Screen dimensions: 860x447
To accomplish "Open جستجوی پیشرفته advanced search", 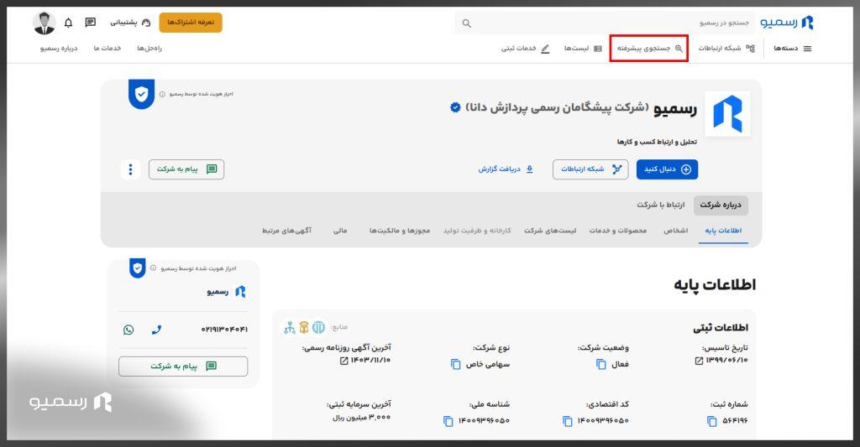I will click(649, 49).
